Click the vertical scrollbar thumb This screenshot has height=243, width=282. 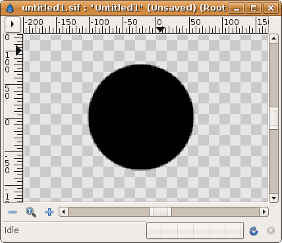point(273,119)
